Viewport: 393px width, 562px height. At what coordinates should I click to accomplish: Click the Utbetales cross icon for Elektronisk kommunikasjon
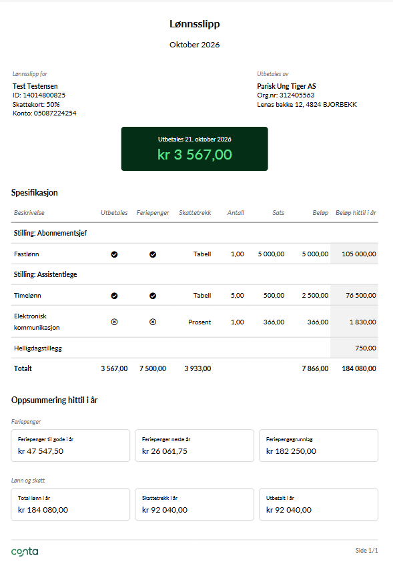pos(114,322)
